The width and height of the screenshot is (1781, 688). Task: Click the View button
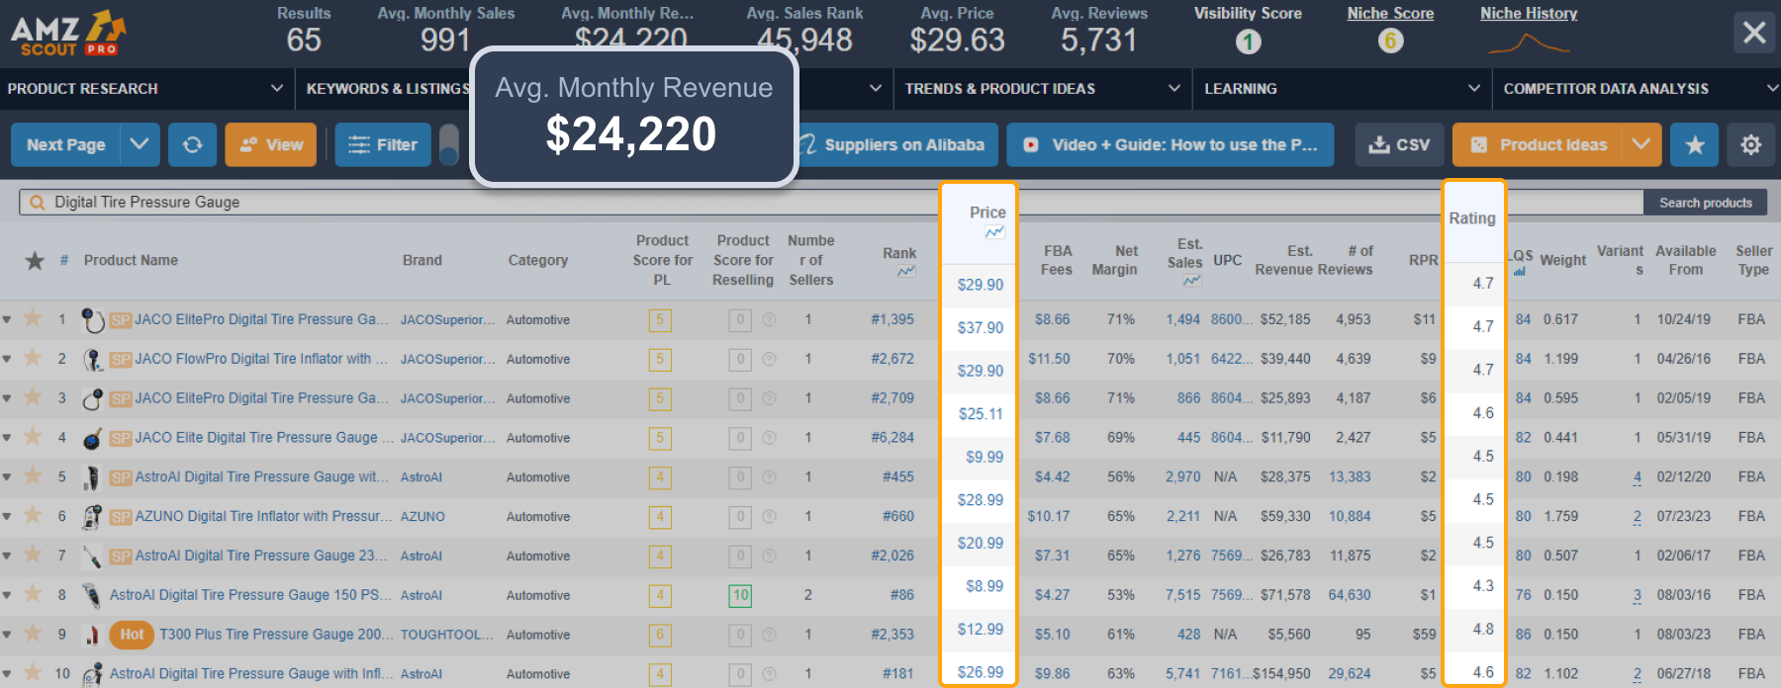[x=271, y=144]
